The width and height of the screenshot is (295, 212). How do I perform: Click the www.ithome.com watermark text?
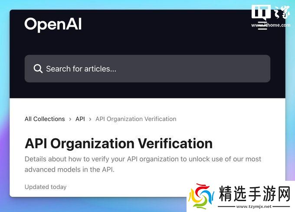click(x=271, y=25)
